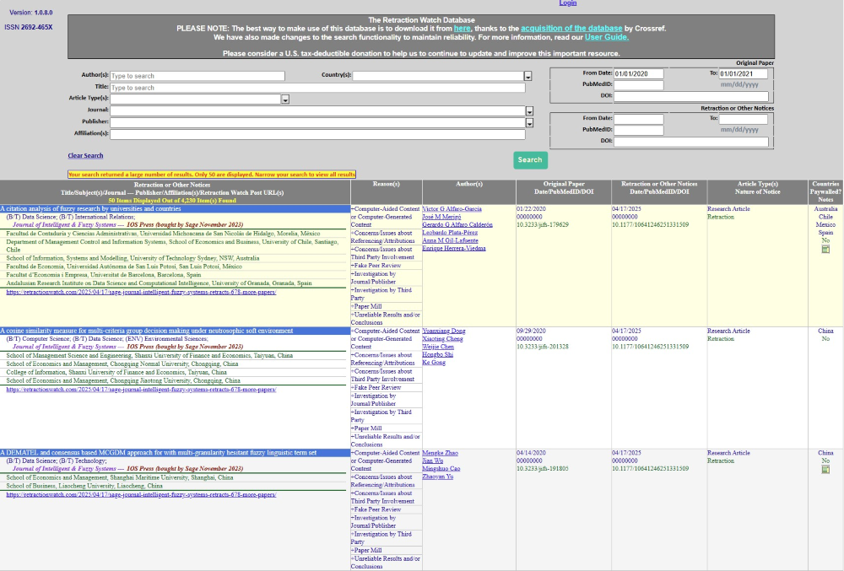Open the Login link
844x571 pixels.
pos(567,3)
